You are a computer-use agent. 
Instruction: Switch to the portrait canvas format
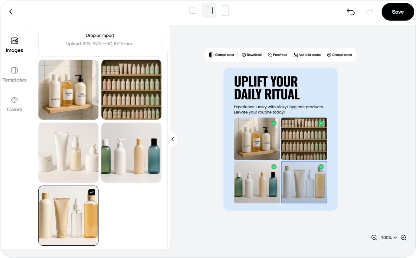(x=225, y=10)
